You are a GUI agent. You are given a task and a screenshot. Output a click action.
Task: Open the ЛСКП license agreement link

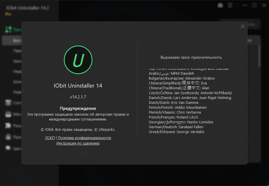50,138
